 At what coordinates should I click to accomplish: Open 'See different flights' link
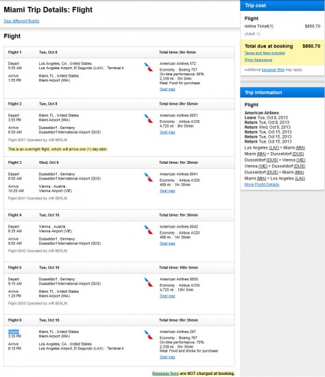pos(21,21)
